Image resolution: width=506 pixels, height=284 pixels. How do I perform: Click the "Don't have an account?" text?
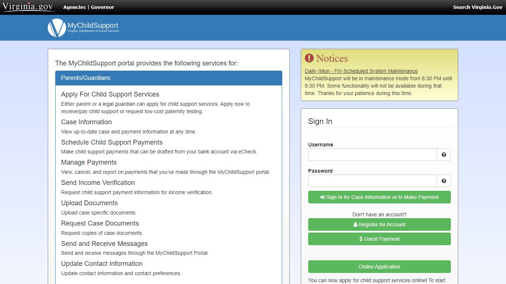point(379,214)
